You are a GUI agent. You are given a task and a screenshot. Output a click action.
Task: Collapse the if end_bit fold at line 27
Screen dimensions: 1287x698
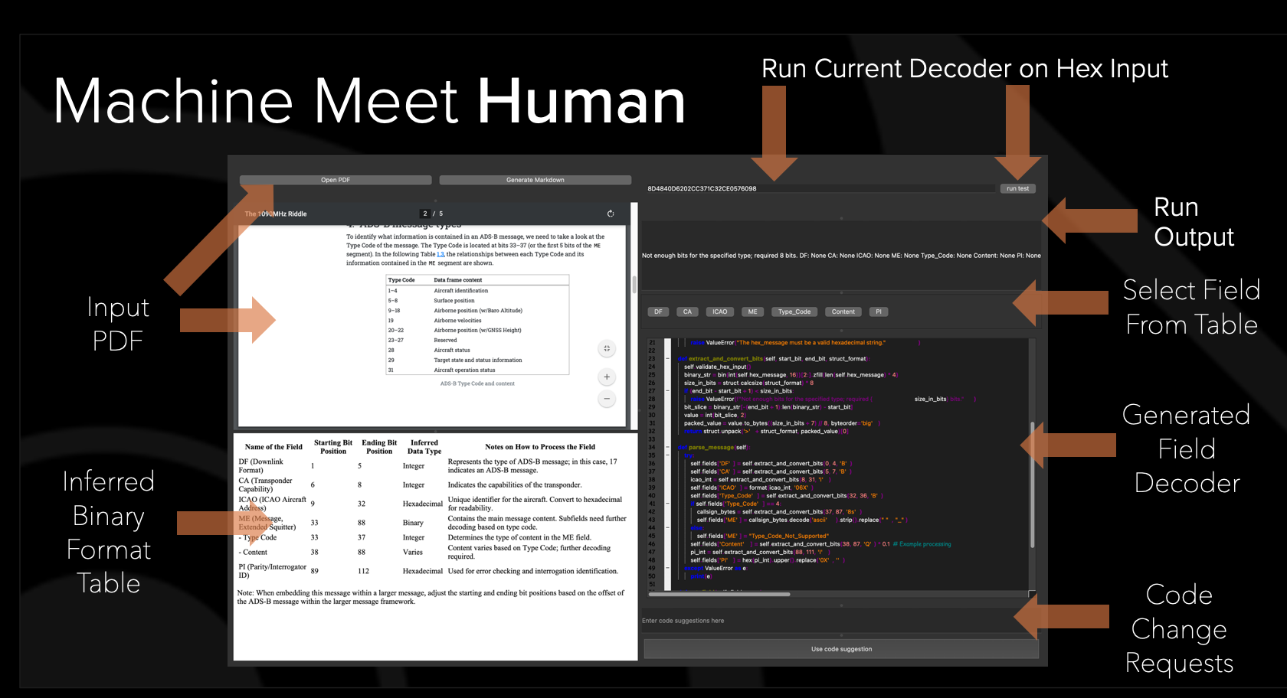[668, 390]
